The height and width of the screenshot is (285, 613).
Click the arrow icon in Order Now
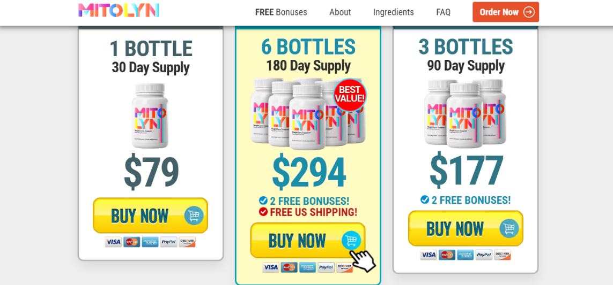point(529,12)
